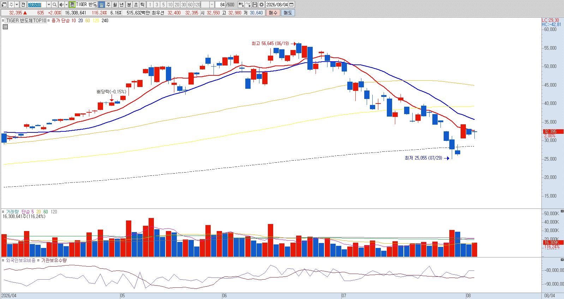Click the 84 bar count input field
The image size is (564, 299).
pyautogui.click(x=220, y=5)
